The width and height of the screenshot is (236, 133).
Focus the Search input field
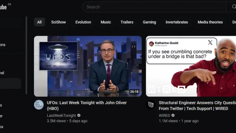pyautogui.click(x=154, y=7)
